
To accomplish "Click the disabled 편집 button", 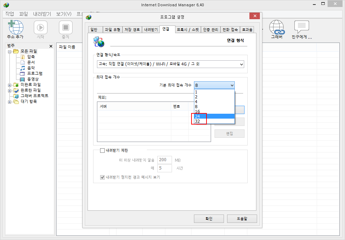I will point(230,134).
